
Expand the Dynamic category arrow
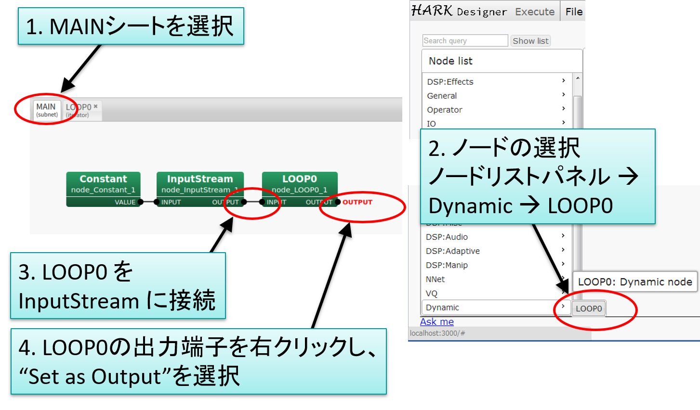point(563,307)
